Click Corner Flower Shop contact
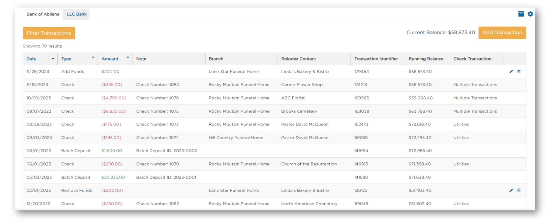Viewport: 555px width, 222px height. tap(302, 85)
